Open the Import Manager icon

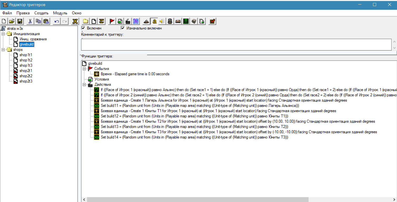click(x=202, y=21)
